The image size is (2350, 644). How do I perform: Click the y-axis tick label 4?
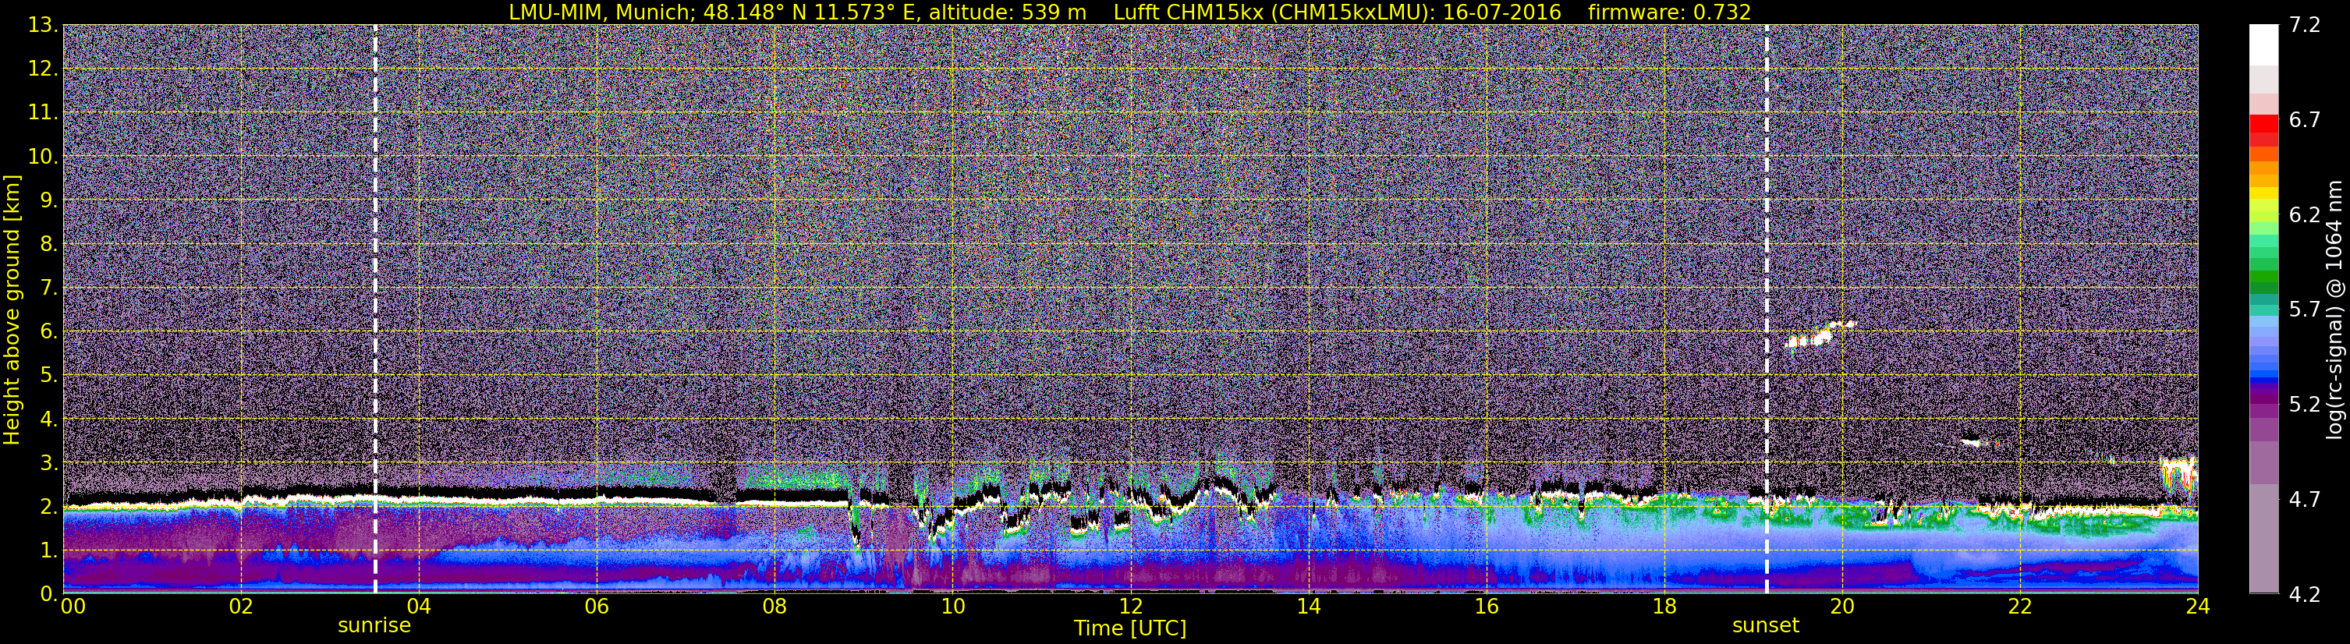(x=48, y=419)
